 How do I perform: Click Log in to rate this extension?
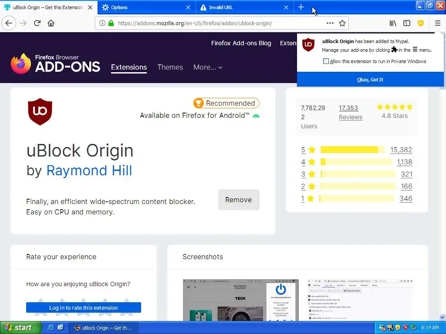(83, 307)
